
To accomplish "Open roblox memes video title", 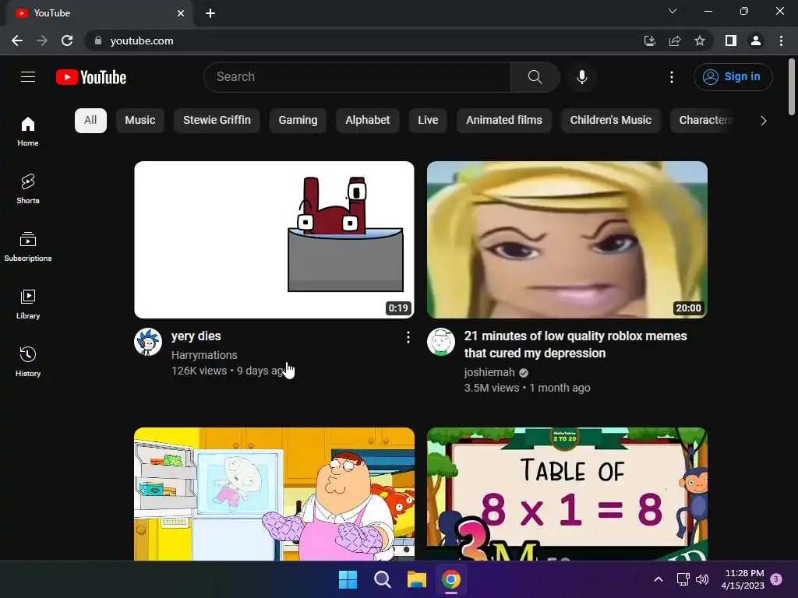I will pyautogui.click(x=575, y=344).
